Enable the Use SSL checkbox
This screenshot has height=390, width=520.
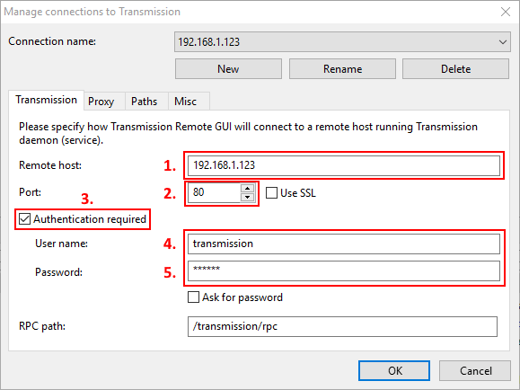click(x=271, y=193)
